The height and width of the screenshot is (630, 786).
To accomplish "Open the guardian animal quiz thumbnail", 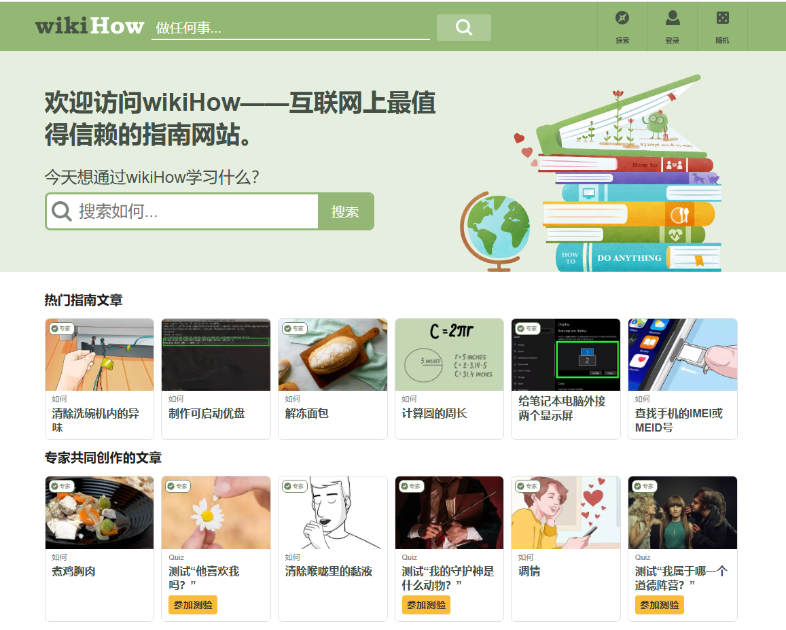I will [x=449, y=512].
